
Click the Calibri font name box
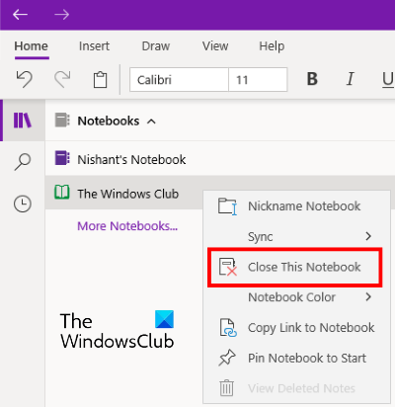point(179,80)
